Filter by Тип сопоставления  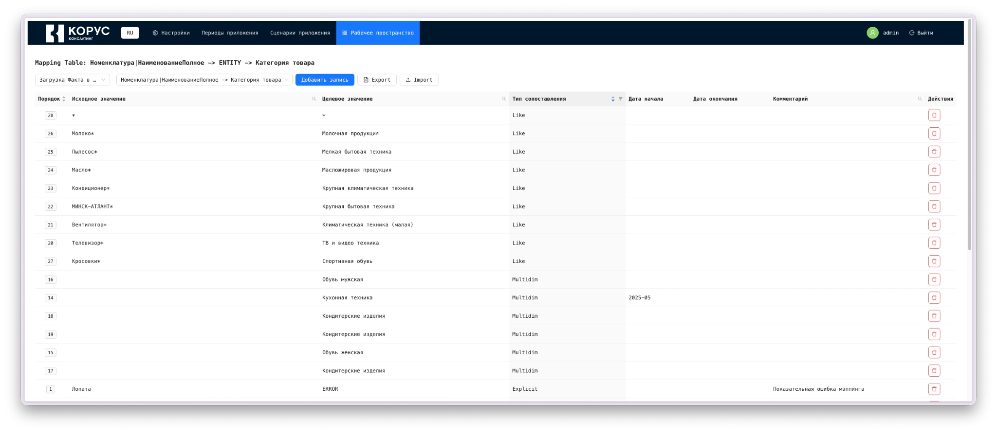coord(620,99)
